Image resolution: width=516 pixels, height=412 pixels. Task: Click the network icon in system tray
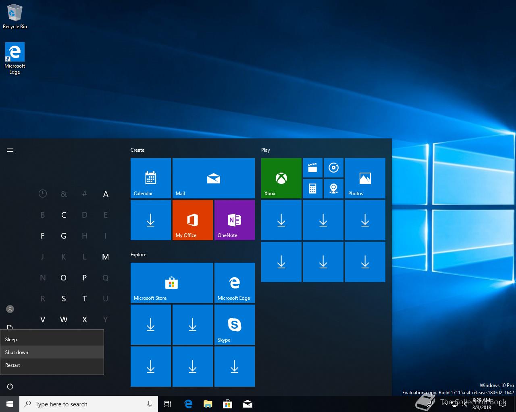454,404
